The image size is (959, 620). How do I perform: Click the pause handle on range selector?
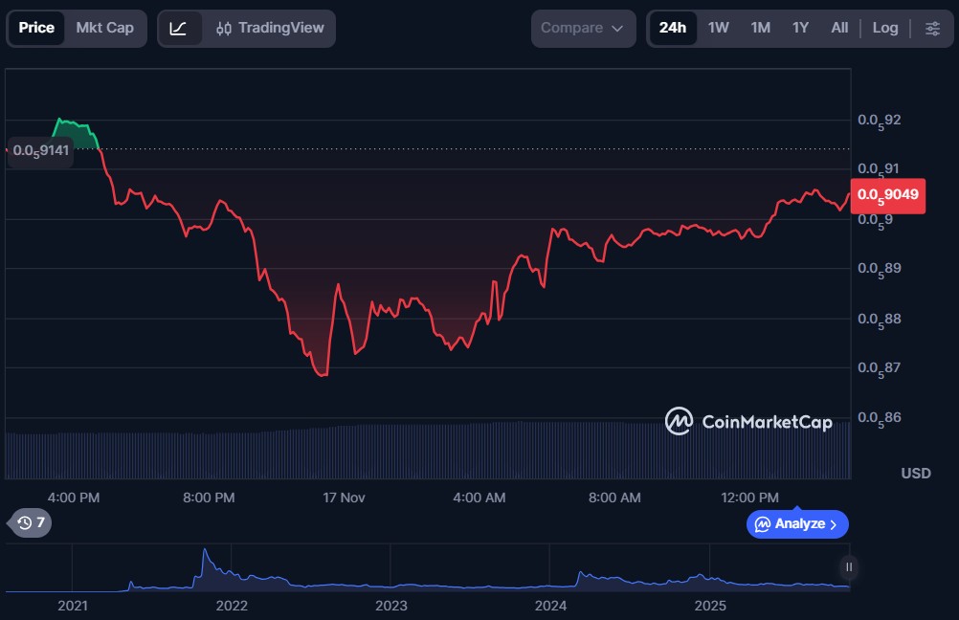point(848,566)
